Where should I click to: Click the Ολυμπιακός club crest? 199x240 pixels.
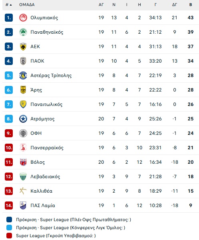pyautogui.click(x=23, y=18)
